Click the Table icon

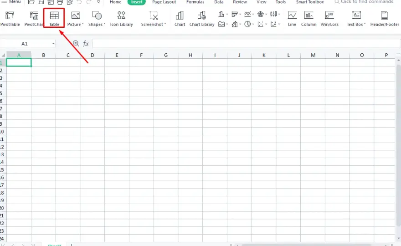[54, 16]
